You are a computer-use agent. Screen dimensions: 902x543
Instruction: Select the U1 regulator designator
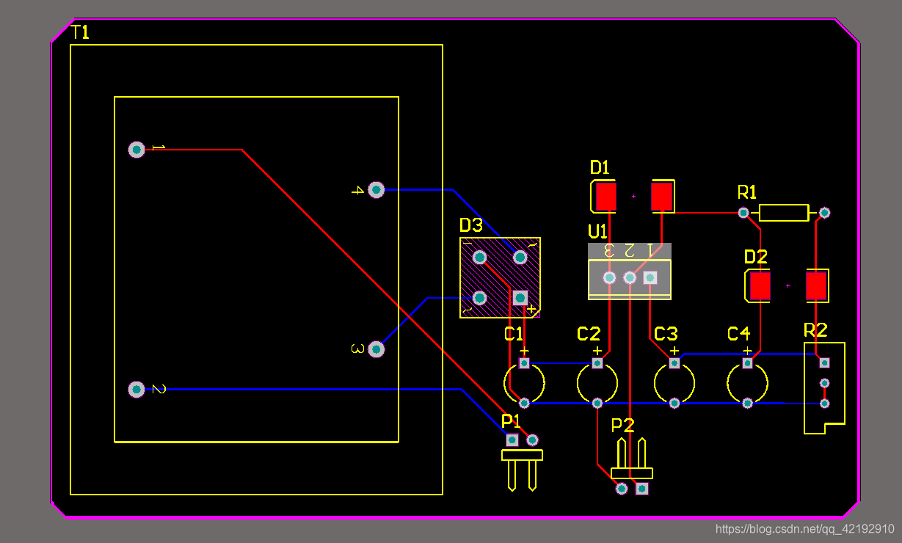[x=598, y=232]
